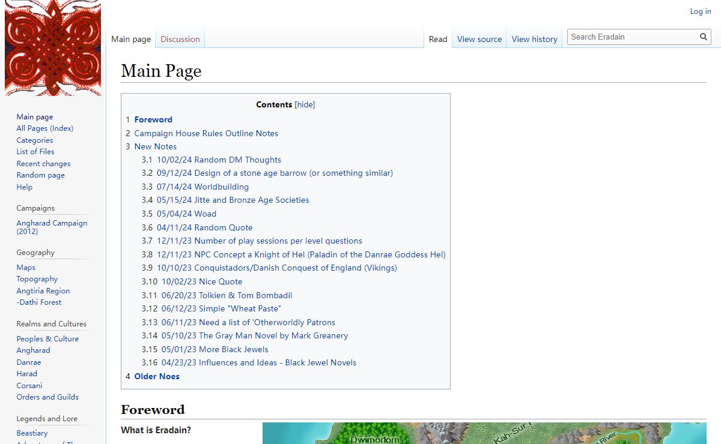Open Angtiria Region page
This screenshot has width=721, height=444.
click(x=43, y=291)
